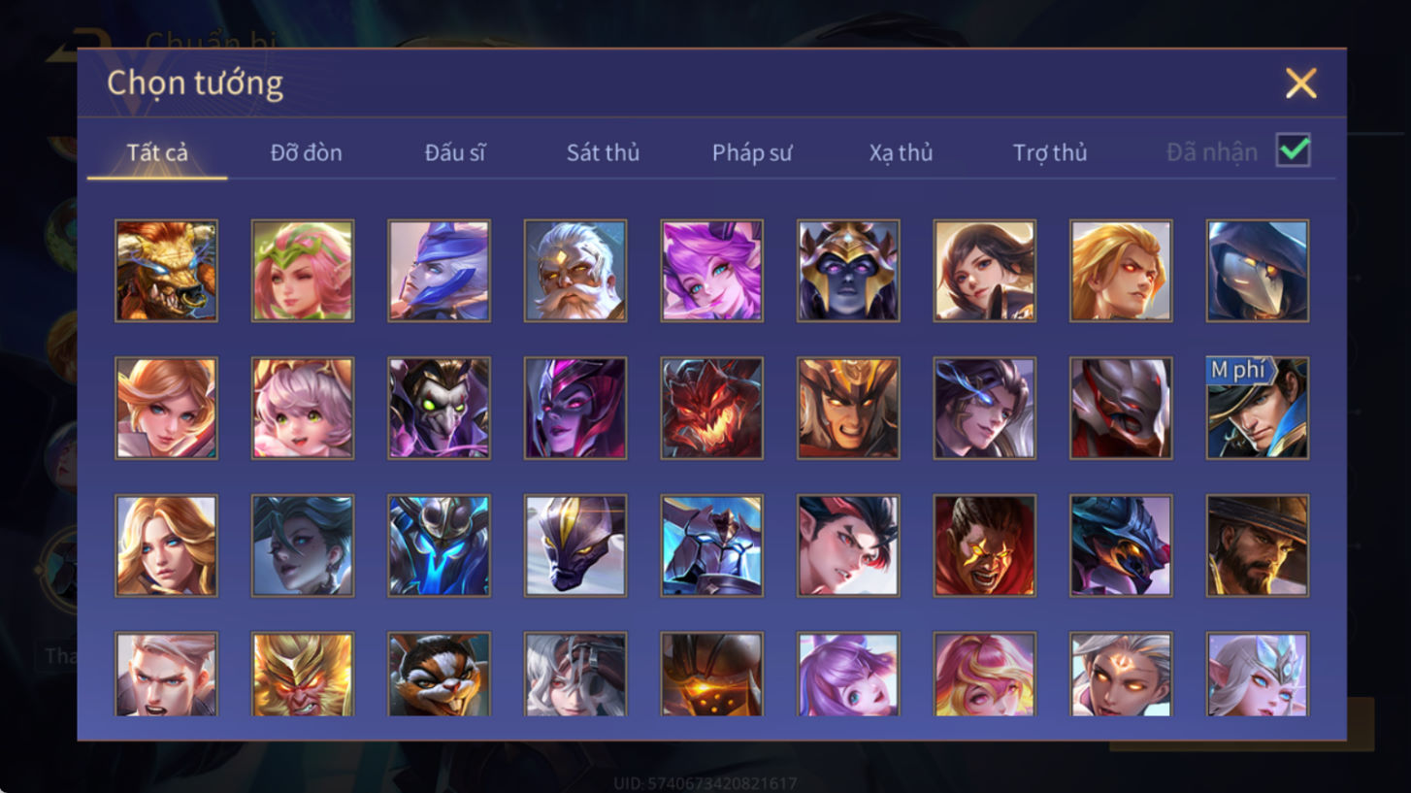Toggle the 'Đã nhận' checkbox

point(1294,150)
